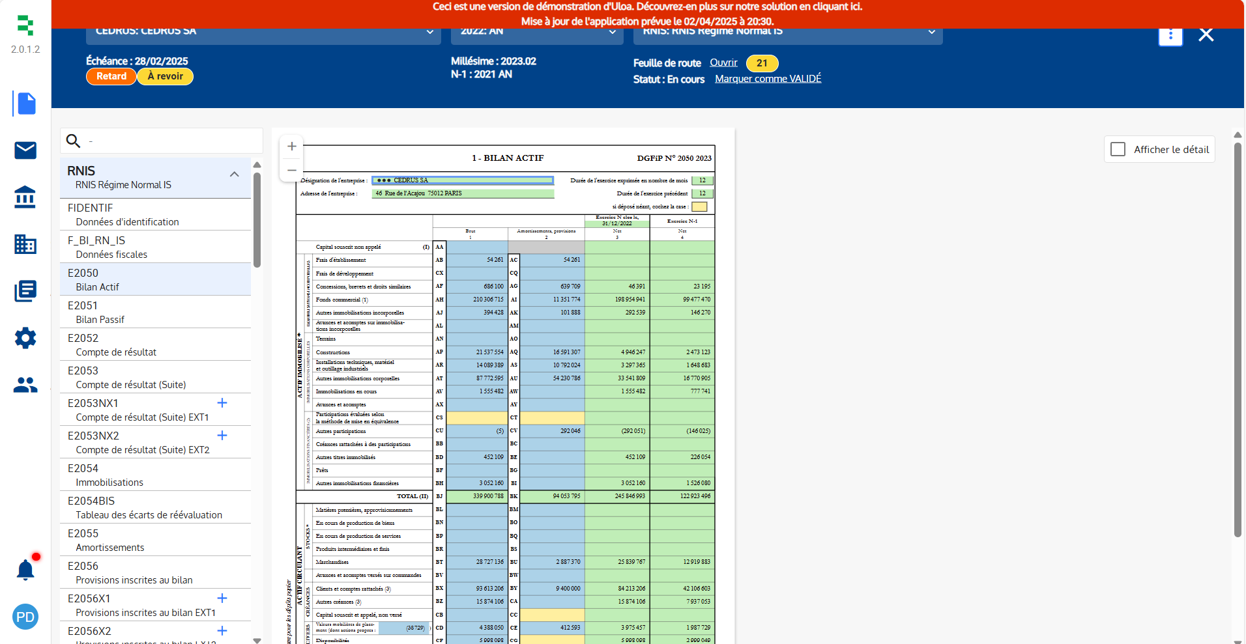The height and width of the screenshot is (644, 1246).
Task: Enable the Afficher le détail checkbox
Action: 1118,149
